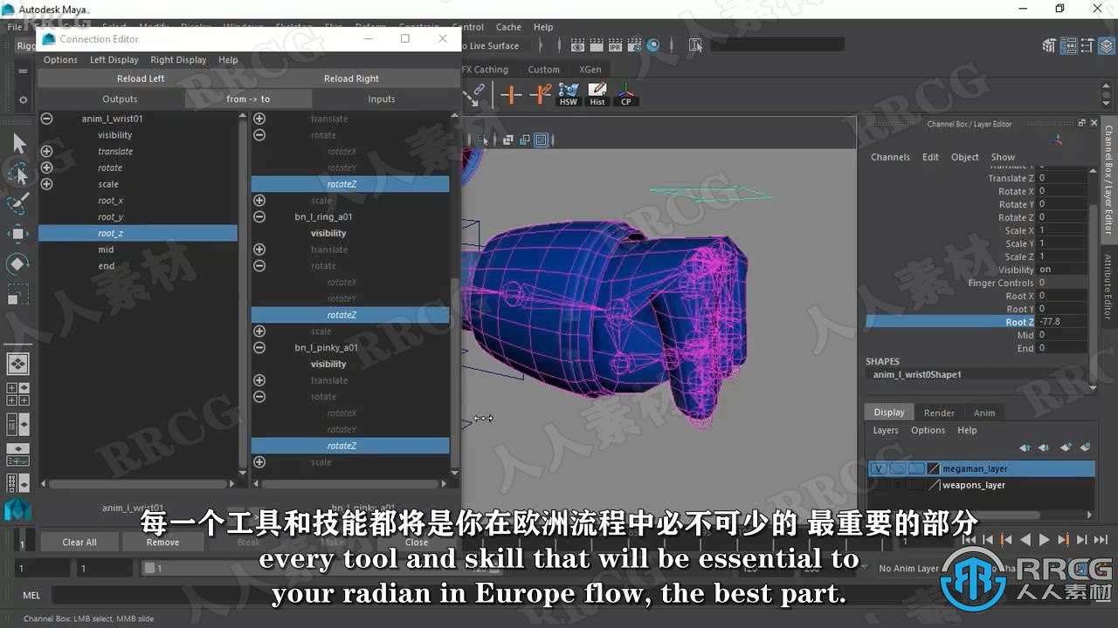Open the XGen shelf tab

click(x=590, y=69)
